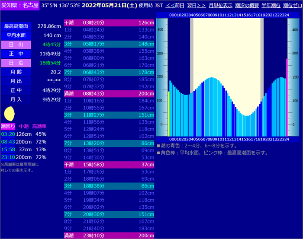Screen dimensions: 303x239
Task: Click the 23:10 tide summary row
Action: coord(23,157)
